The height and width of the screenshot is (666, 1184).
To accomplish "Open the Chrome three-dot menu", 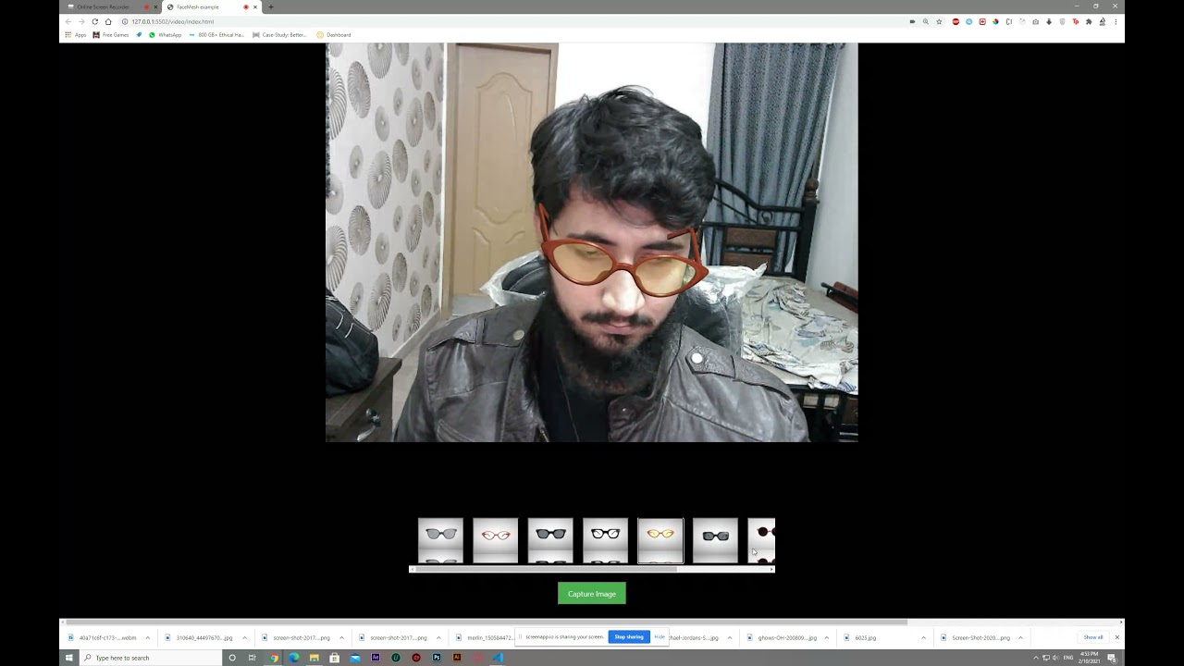I will click(1116, 21).
